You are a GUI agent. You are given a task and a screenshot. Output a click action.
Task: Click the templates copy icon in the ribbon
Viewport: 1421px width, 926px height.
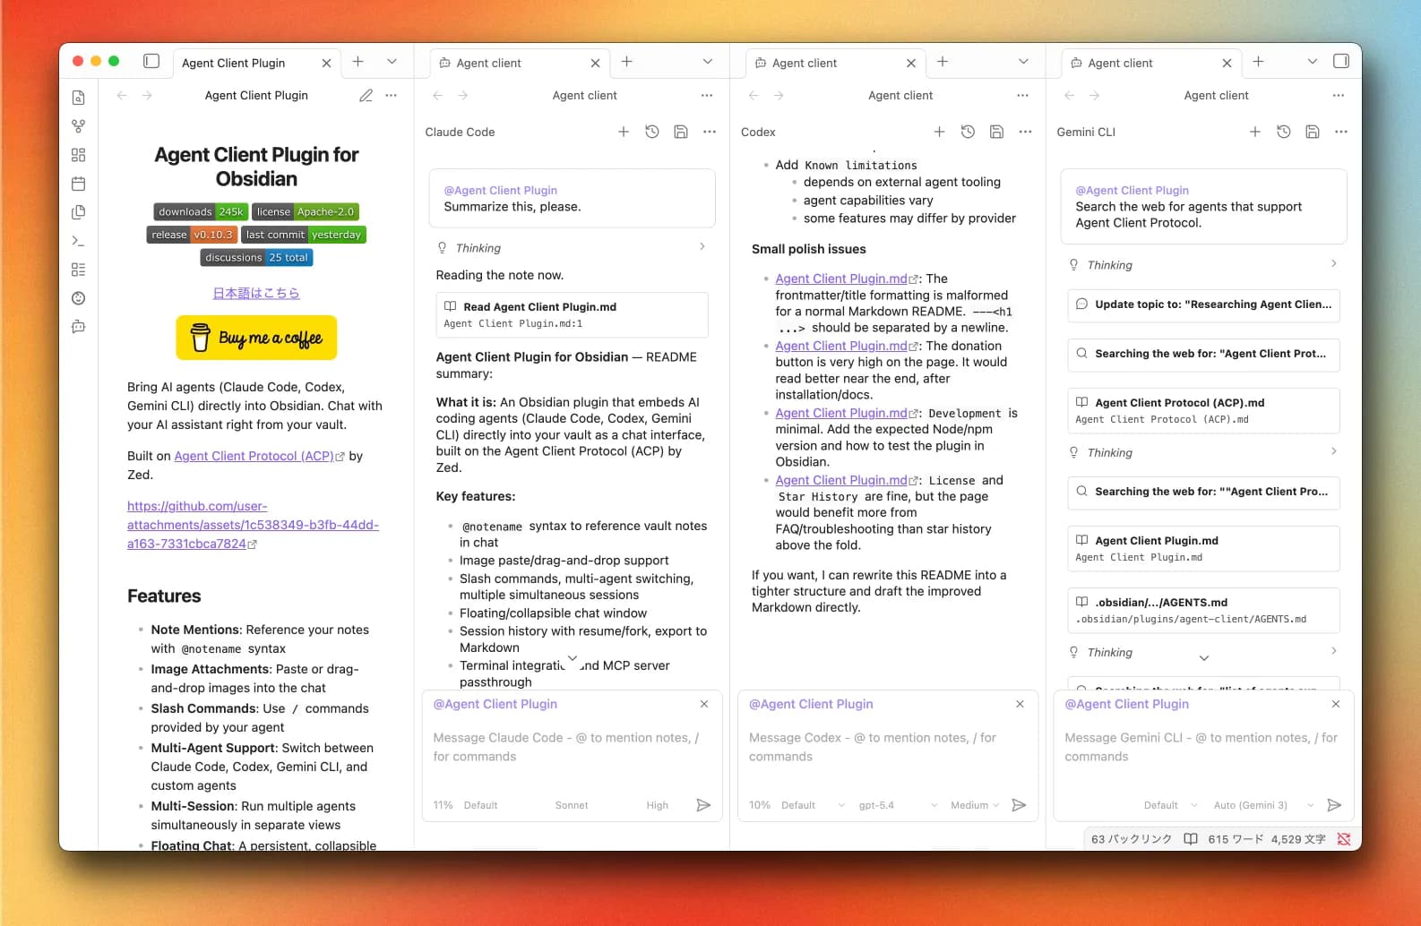[79, 212]
